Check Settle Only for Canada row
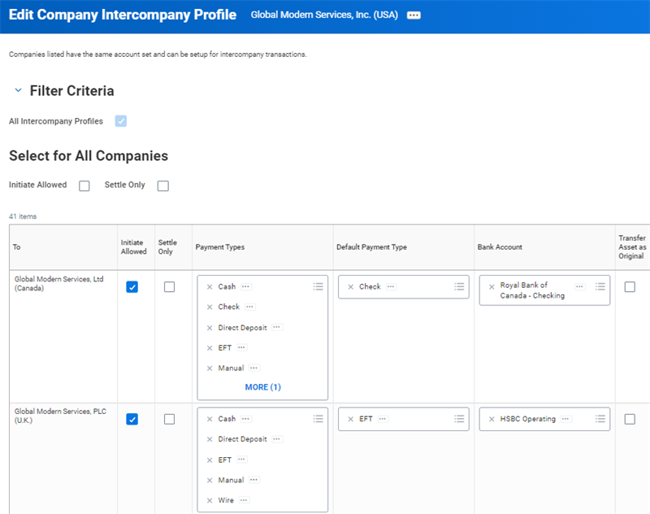The image size is (650, 514). tap(169, 286)
